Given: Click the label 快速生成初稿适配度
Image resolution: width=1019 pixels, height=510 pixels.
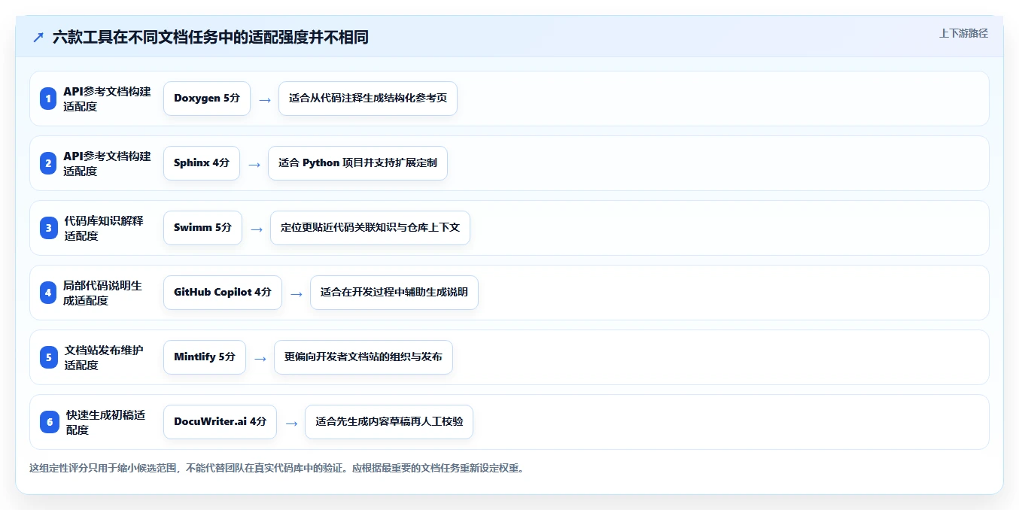Looking at the screenshot, I should click(x=105, y=422).
